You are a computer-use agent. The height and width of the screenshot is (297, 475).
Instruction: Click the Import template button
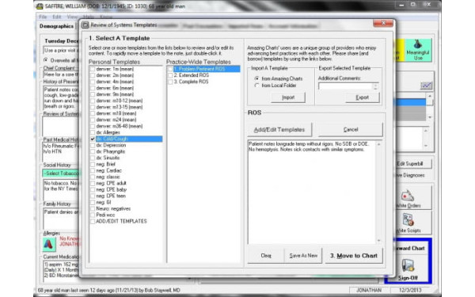coord(288,97)
